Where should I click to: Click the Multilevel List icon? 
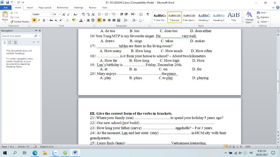[x=113, y=14]
